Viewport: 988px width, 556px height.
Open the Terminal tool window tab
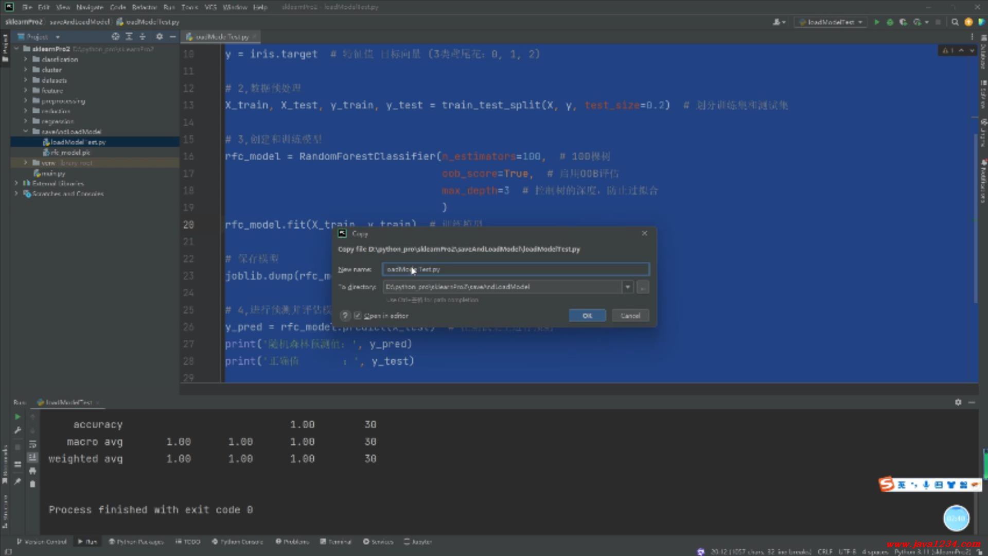point(336,542)
